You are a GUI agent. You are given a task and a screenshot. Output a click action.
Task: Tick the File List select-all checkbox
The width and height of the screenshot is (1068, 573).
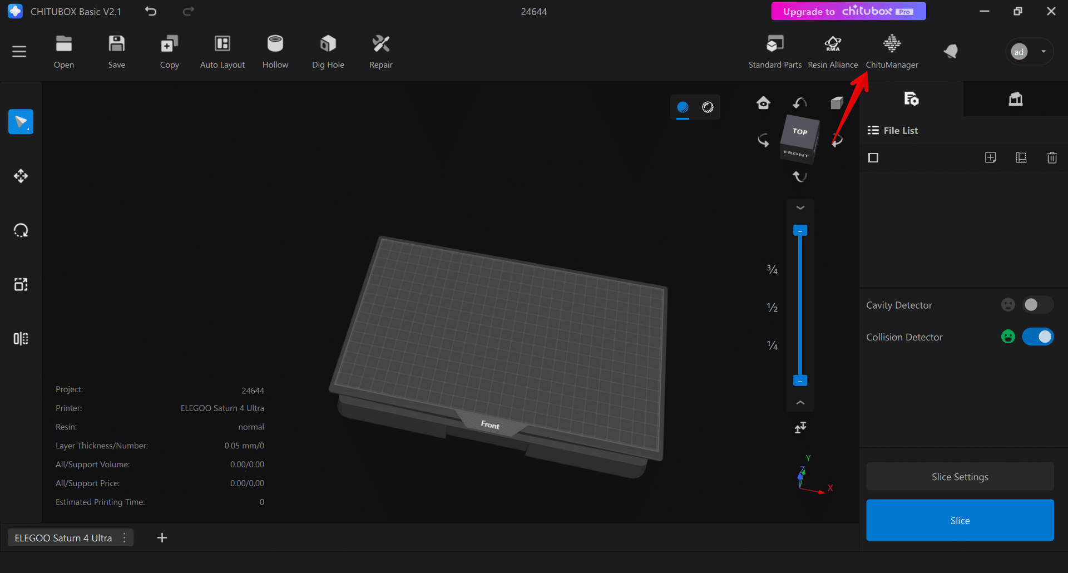tap(873, 158)
